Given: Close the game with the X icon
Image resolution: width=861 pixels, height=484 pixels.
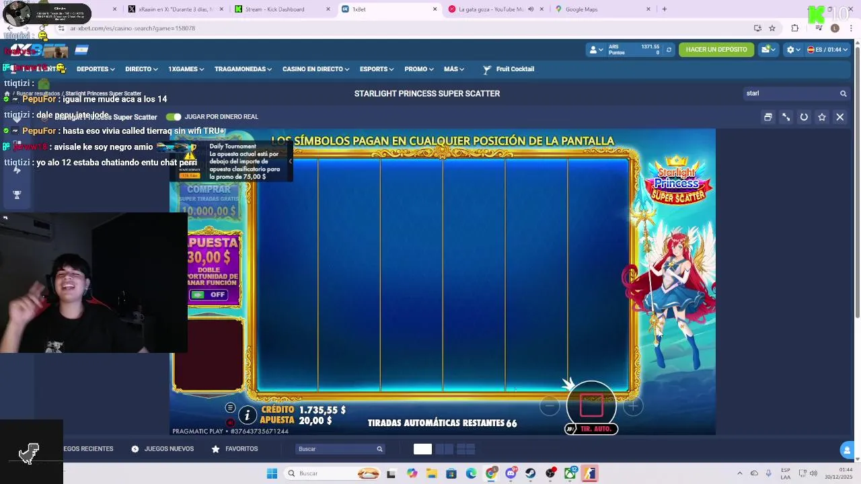Looking at the screenshot, I should coord(840,117).
